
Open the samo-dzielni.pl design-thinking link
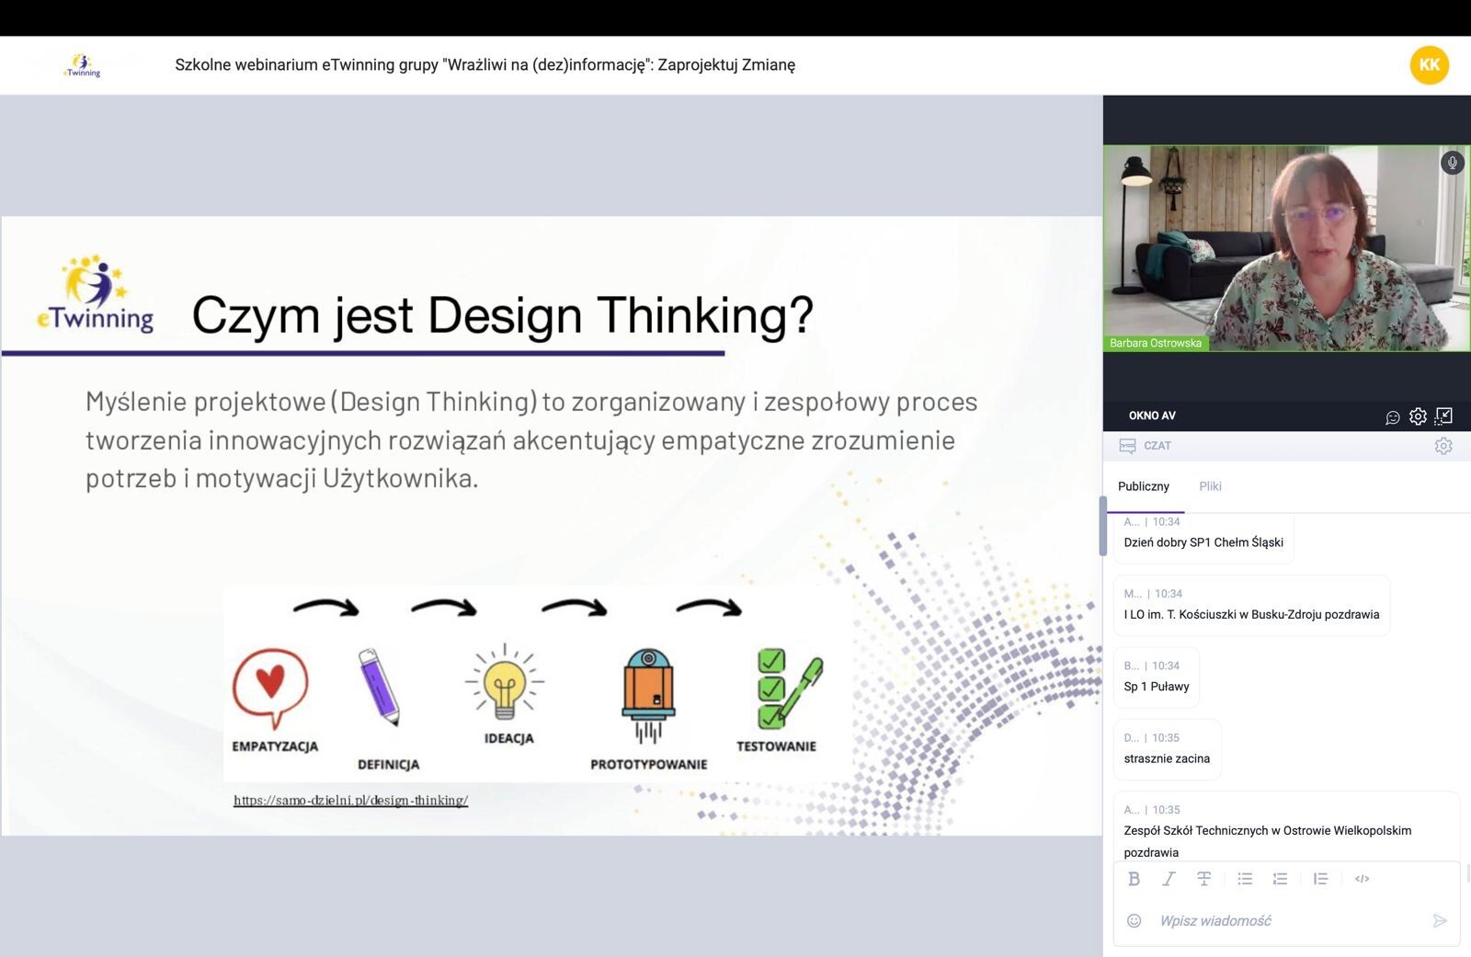pos(350,800)
